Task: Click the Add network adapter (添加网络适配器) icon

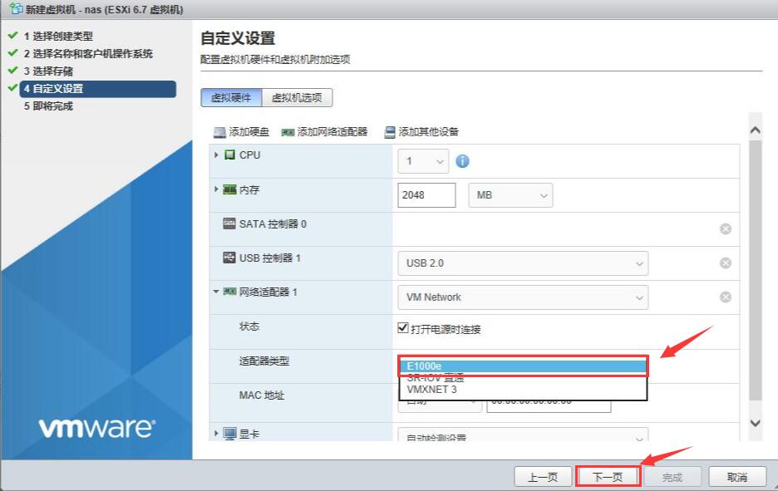Action: pyautogui.click(x=288, y=132)
